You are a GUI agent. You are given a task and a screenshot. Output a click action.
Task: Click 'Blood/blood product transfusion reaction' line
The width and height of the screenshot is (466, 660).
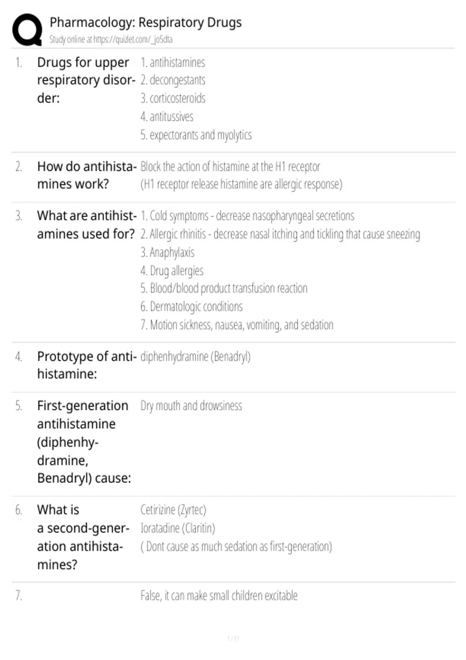[x=224, y=288]
